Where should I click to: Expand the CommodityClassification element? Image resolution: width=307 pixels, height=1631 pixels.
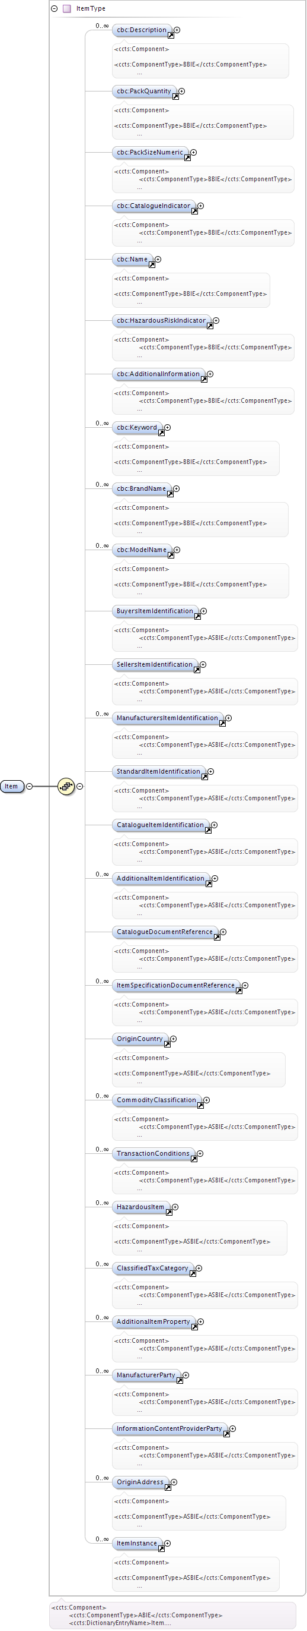(x=207, y=1100)
